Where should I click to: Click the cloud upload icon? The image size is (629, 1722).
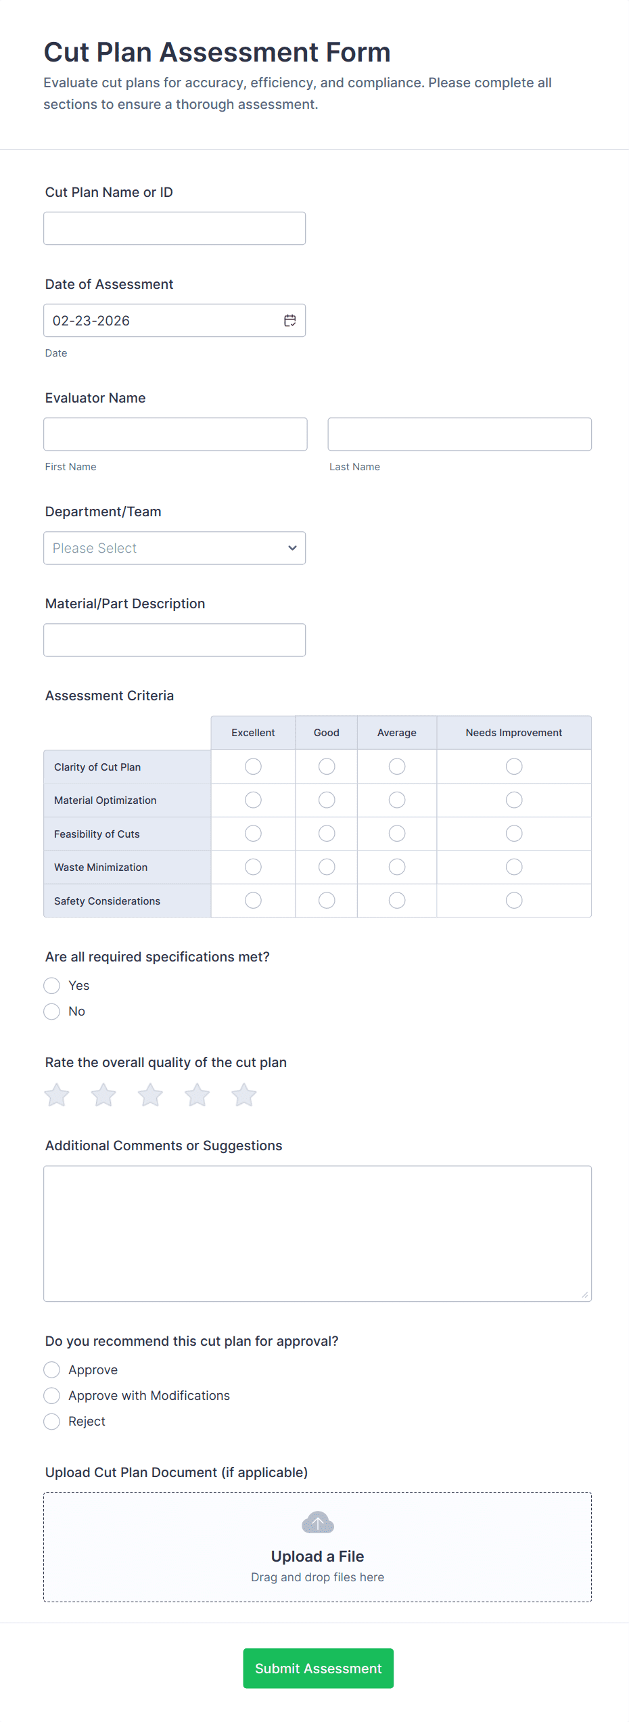coord(318,1522)
